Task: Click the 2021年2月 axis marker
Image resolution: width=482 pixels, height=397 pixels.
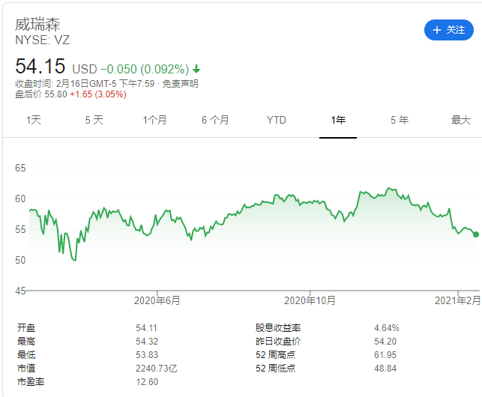Action: click(x=458, y=300)
